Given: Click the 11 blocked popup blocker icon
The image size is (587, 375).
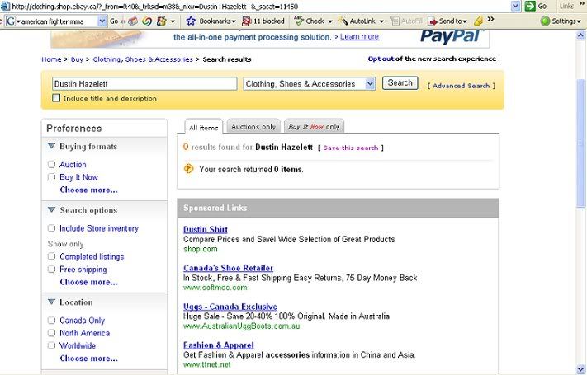Looking at the screenshot, I should (246, 21).
